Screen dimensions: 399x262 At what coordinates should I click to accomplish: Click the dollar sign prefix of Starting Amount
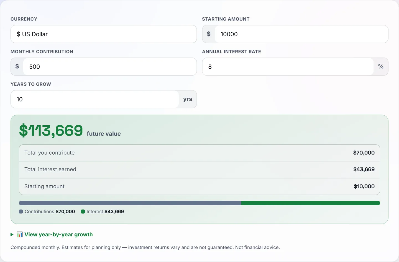point(209,34)
